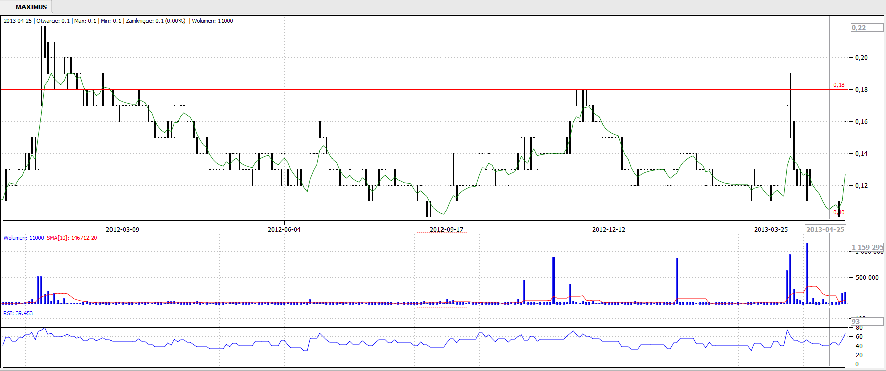This screenshot has width=886, height=371.
Task: Select the MAXIMUS chart tab
Action: coord(31,7)
